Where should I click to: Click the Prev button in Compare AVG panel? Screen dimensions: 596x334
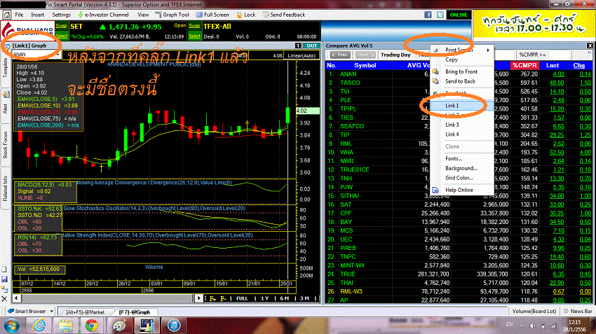tap(340, 55)
